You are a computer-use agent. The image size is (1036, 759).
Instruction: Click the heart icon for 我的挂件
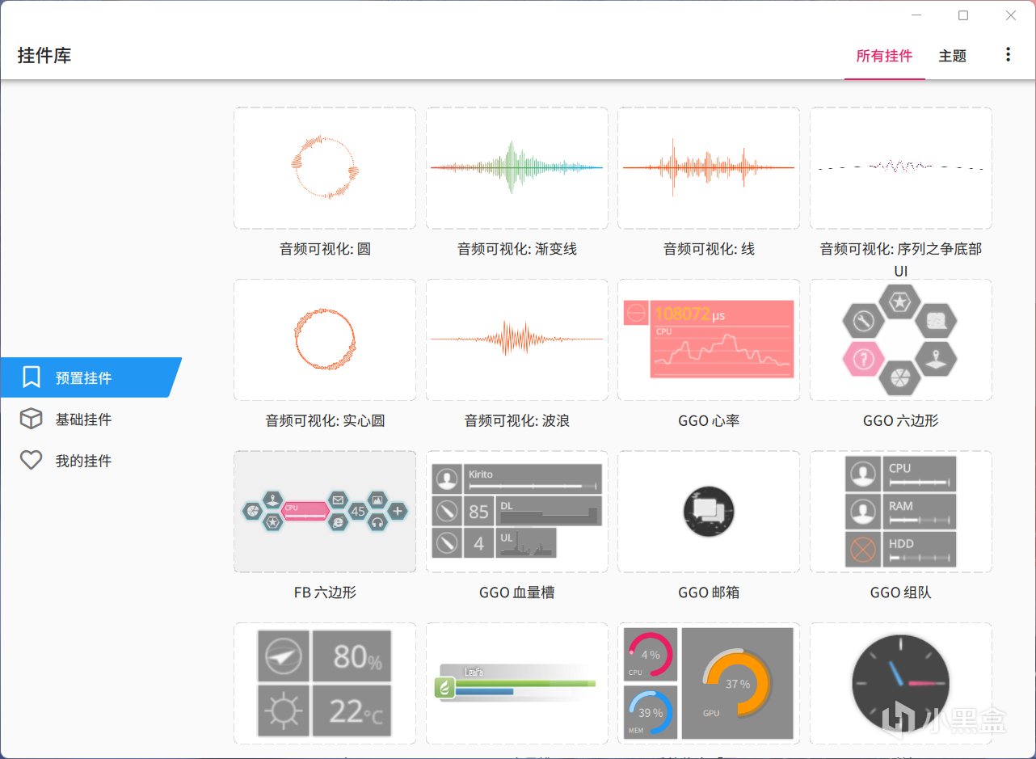click(x=31, y=460)
